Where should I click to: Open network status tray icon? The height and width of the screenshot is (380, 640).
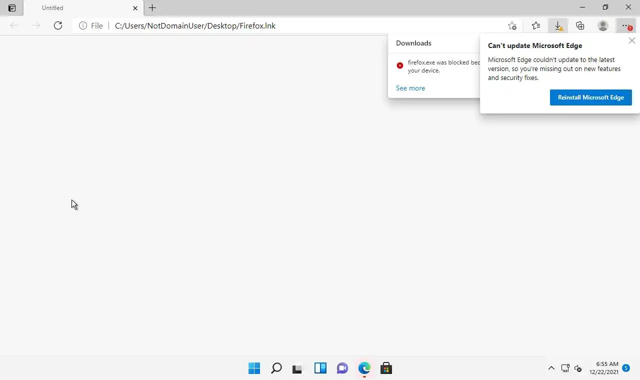click(x=565, y=368)
